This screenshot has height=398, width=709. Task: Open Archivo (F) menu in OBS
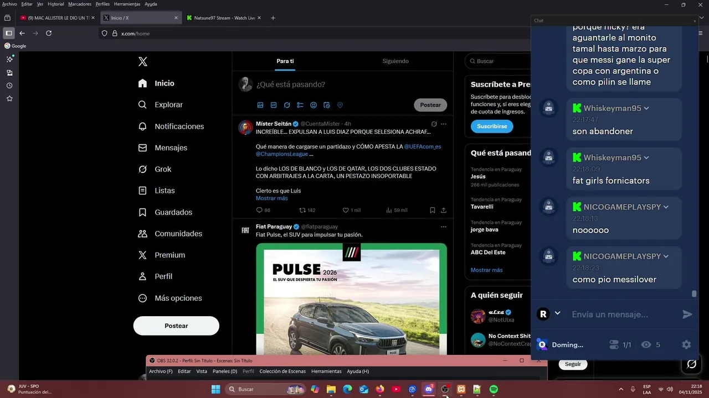(161, 371)
